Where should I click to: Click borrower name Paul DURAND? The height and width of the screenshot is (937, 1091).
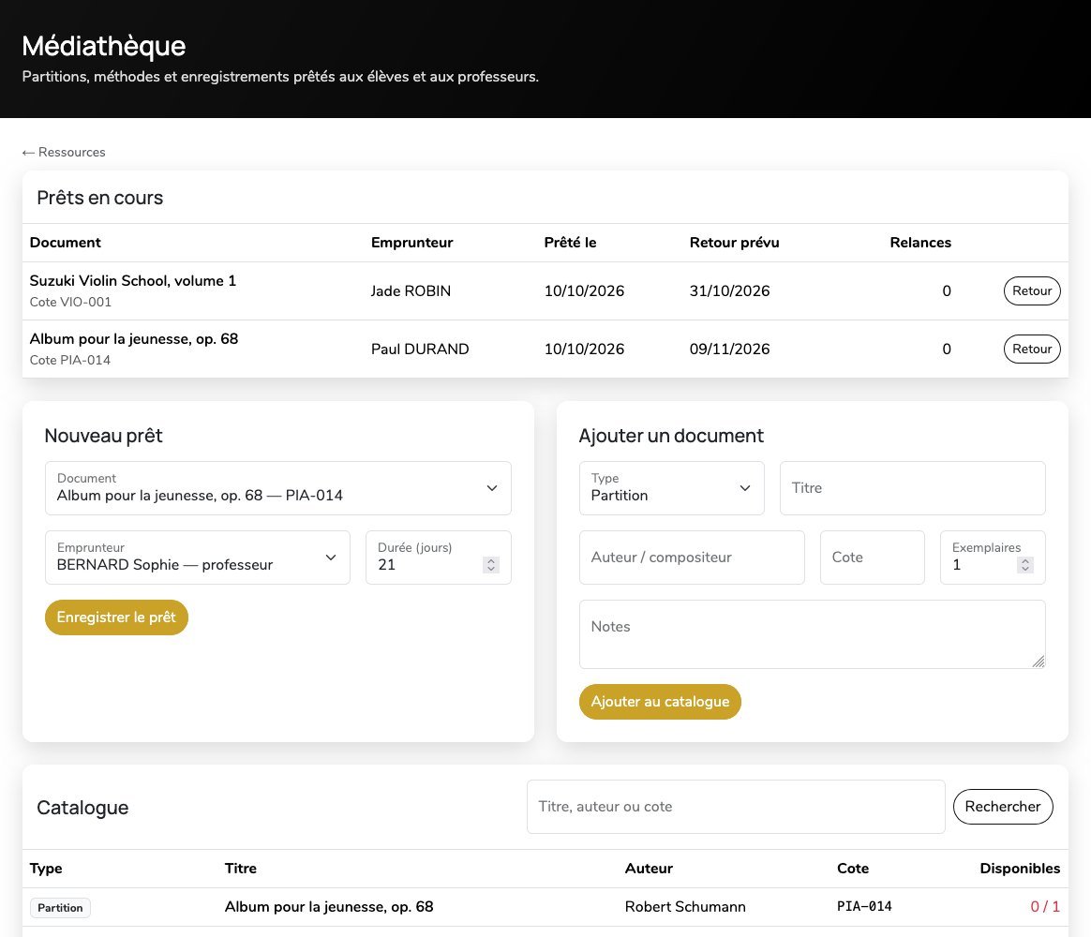click(x=420, y=350)
